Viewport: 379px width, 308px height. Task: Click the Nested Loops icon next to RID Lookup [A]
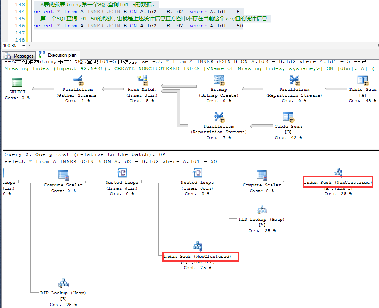coord(197,173)
